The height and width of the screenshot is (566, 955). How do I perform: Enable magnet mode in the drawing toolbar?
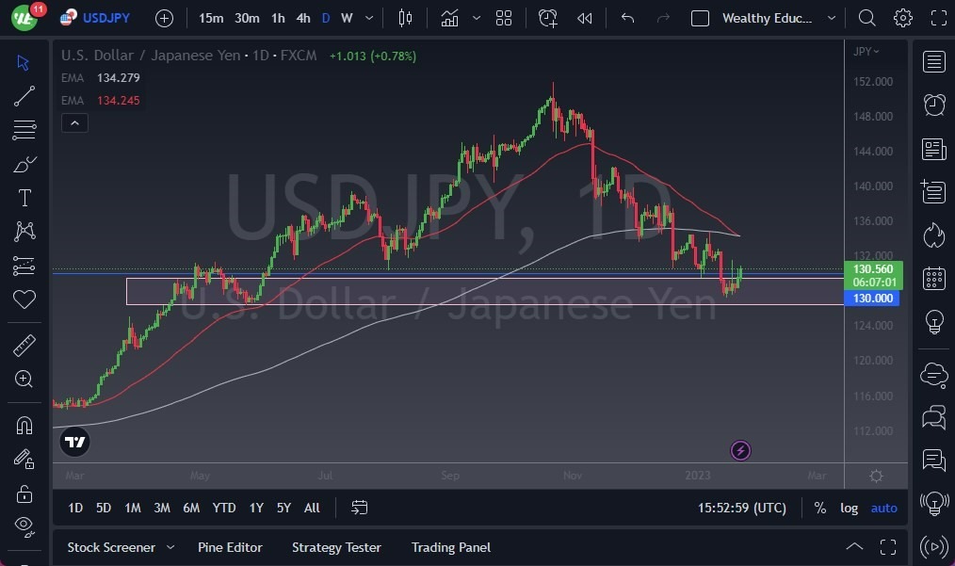[24, 426]
